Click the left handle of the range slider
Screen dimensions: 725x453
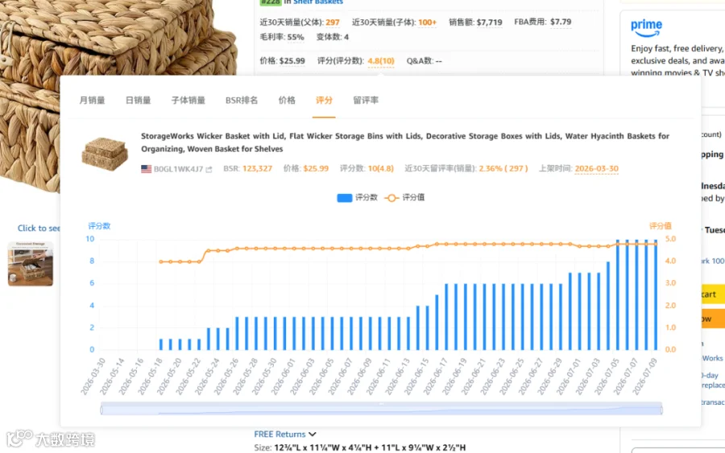click(101, 409)
